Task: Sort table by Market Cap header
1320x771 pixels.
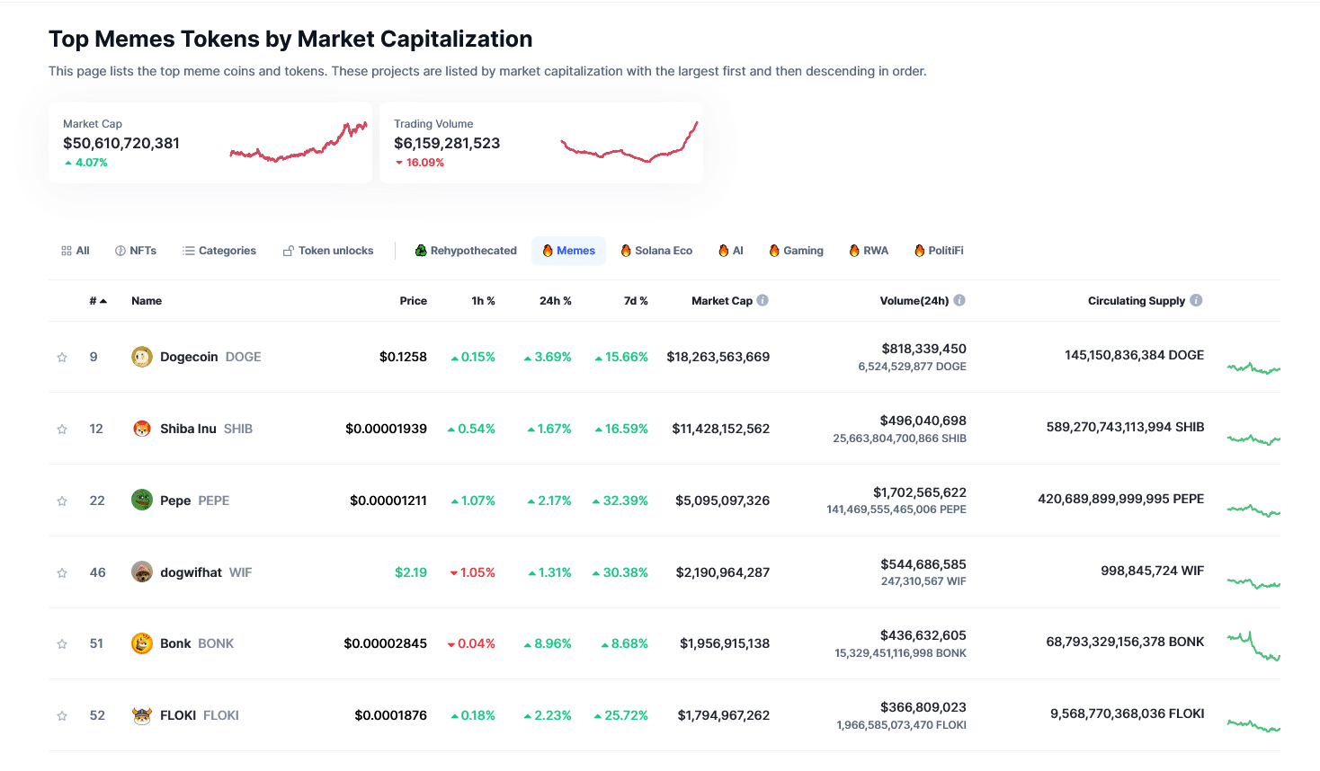Action: 722,301
